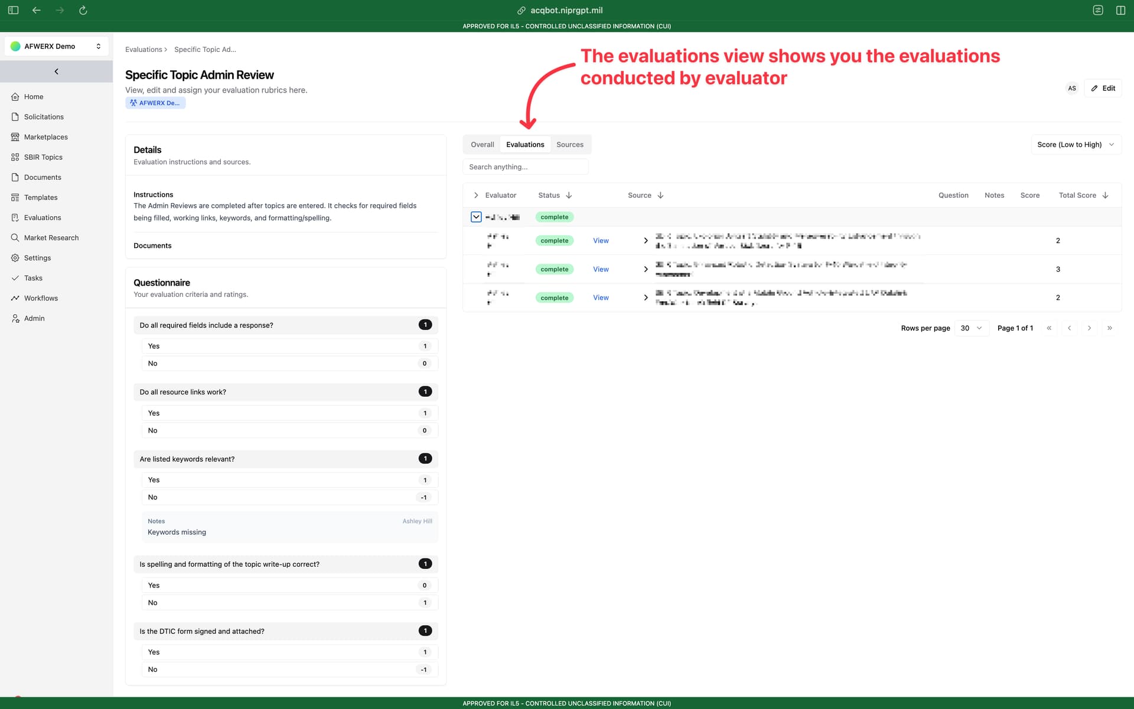This screenshot has width=1134, height=709.
Task: Select No under required fields question
Action: 289,364
